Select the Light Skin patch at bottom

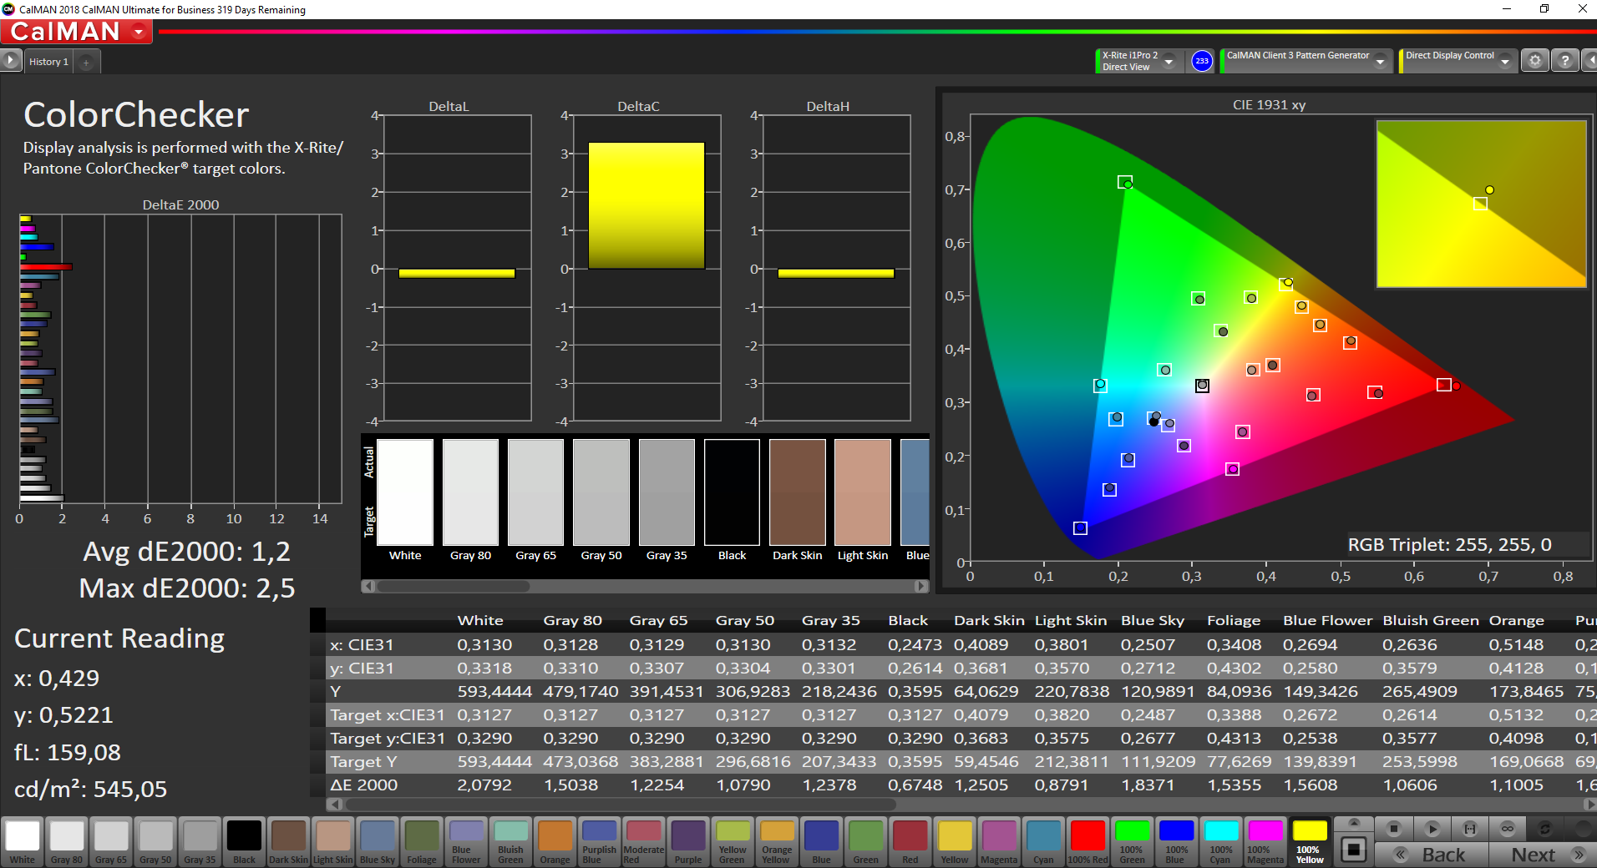[332, 842]
